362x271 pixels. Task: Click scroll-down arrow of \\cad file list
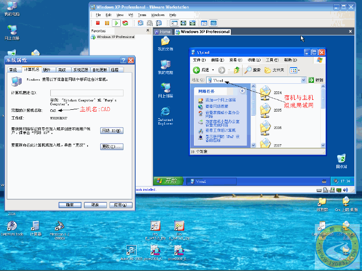click(x=323, y=145)
